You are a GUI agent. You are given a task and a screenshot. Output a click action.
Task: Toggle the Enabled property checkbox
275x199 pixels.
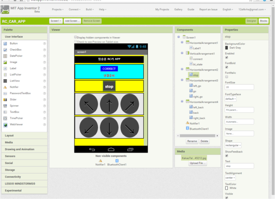(227, 57)
